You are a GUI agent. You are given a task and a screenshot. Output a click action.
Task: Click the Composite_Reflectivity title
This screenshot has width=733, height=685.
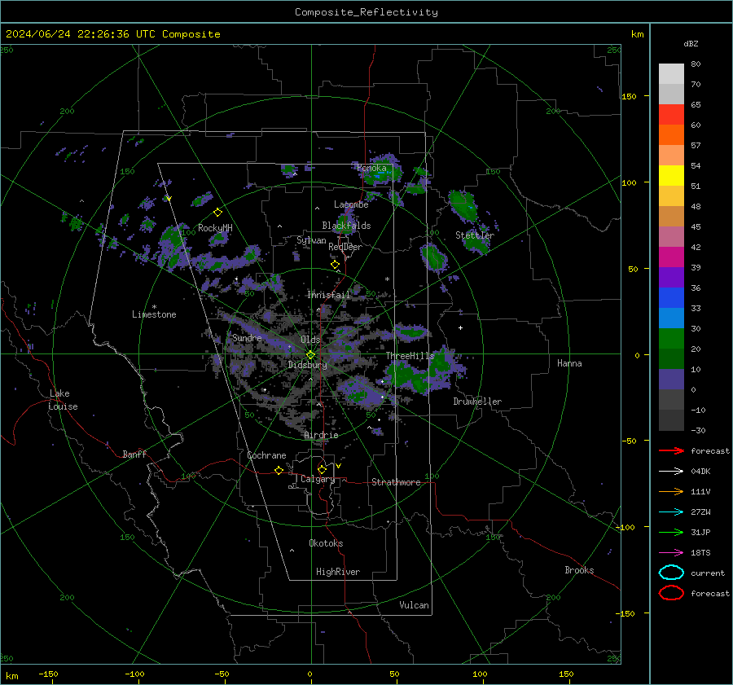tap(366, 12)
